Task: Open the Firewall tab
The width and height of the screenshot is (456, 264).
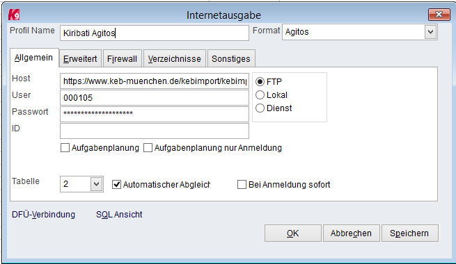Action: [122, 58]
